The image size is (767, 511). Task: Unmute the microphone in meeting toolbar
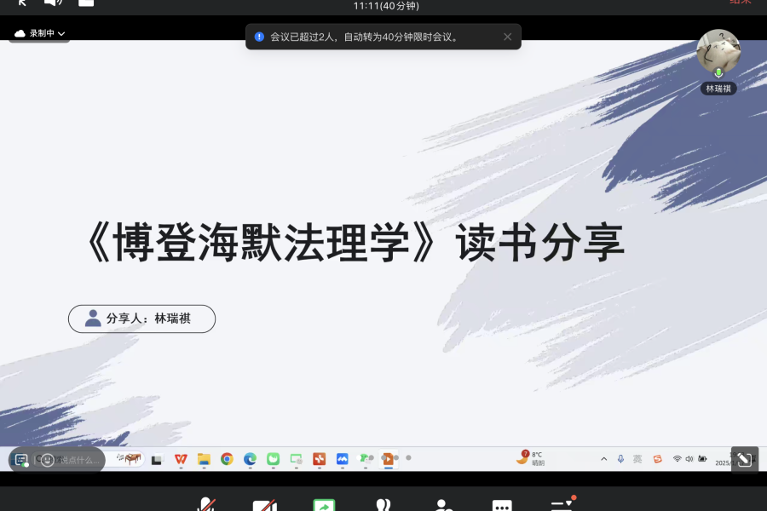205,505
